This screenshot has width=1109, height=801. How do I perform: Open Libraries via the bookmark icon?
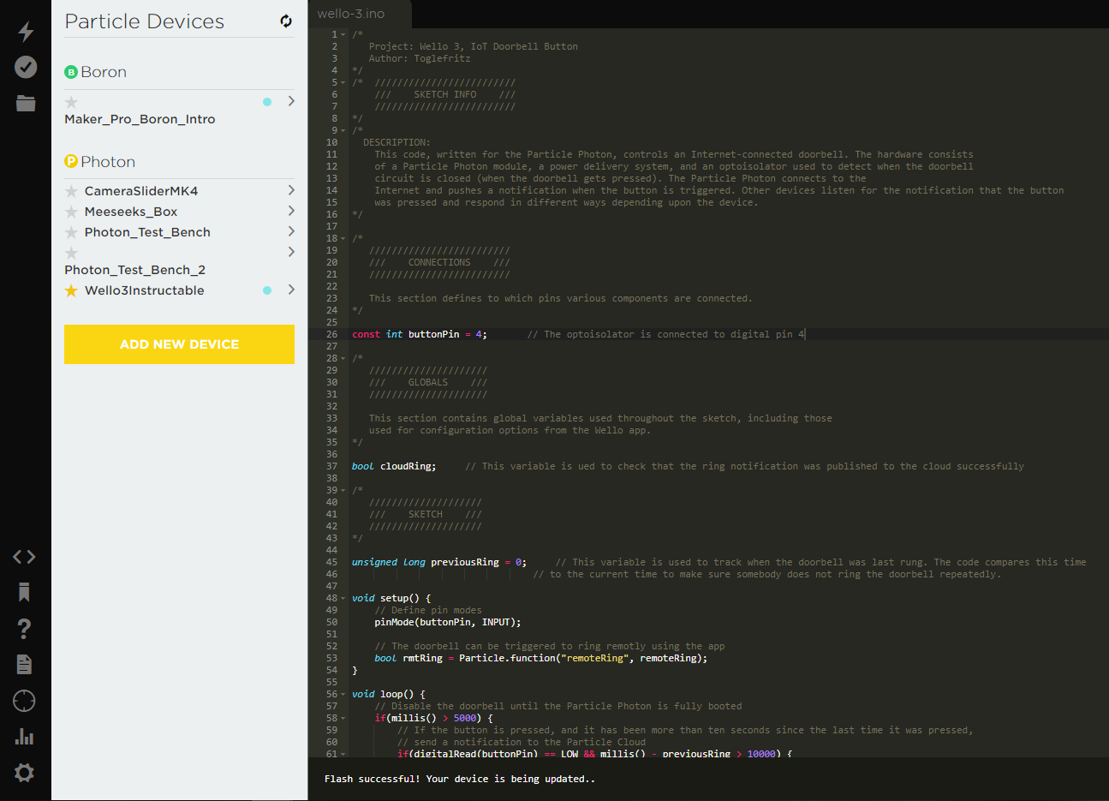click(x=24, y=592)
